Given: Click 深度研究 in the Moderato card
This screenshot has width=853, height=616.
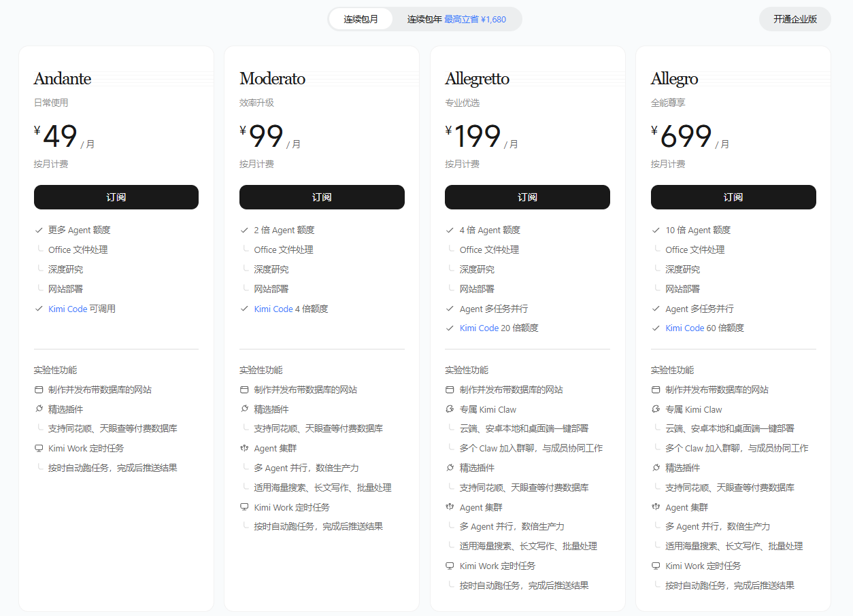Looking at the screenshot, I should click(x=271, y=269).
